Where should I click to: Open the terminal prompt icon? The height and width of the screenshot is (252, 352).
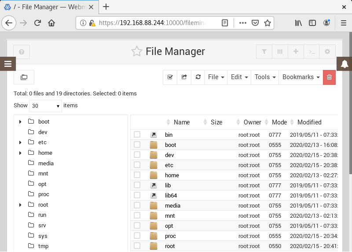(x=312, y=51)
